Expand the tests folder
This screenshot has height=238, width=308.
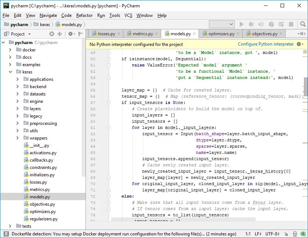10,226
